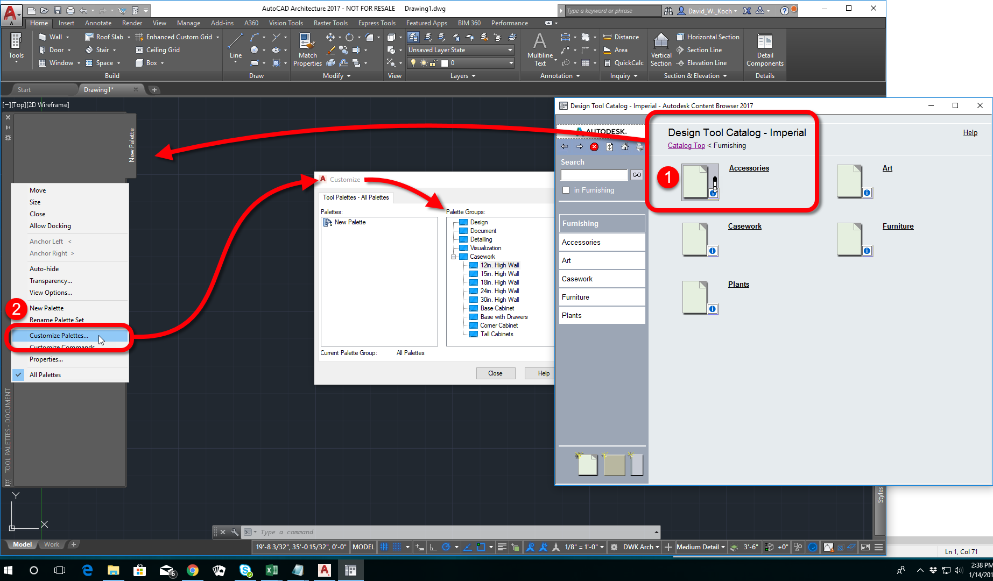993x581 pixels.
Task: Toggle the layer freeze sun icon
Action: coord(424,63)
